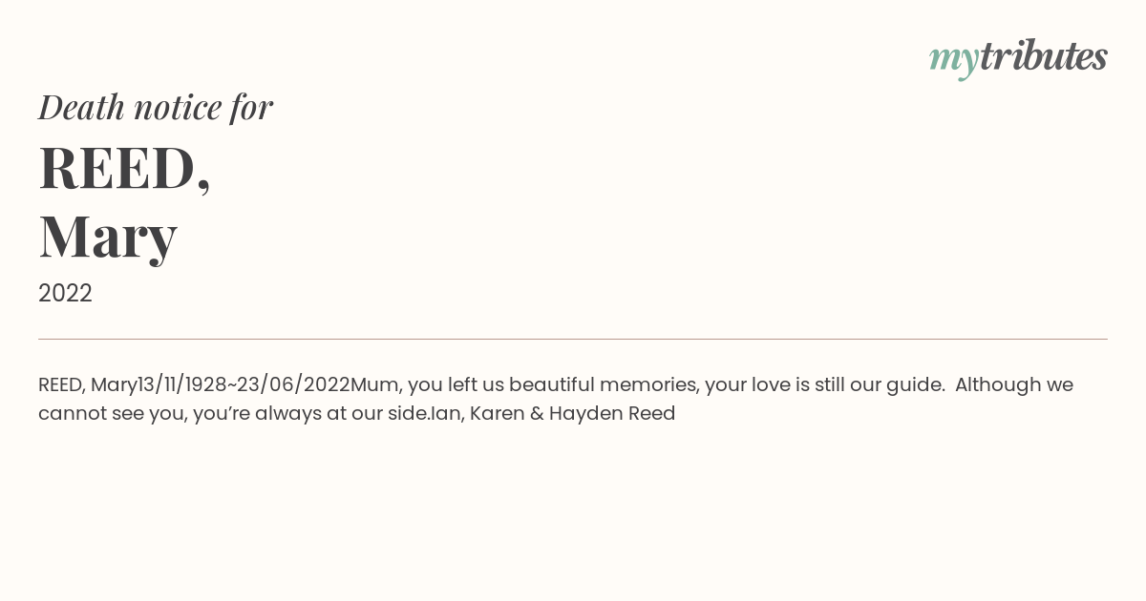The width and height of the screenshot is (1146, 601).
Task: Select the year "2022" below the name
Action: [65, 294]
